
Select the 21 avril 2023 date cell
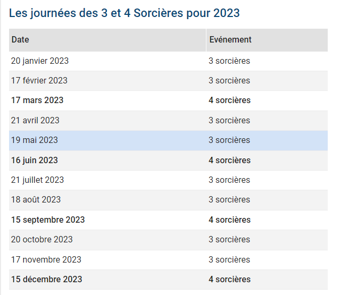(35, 120)
